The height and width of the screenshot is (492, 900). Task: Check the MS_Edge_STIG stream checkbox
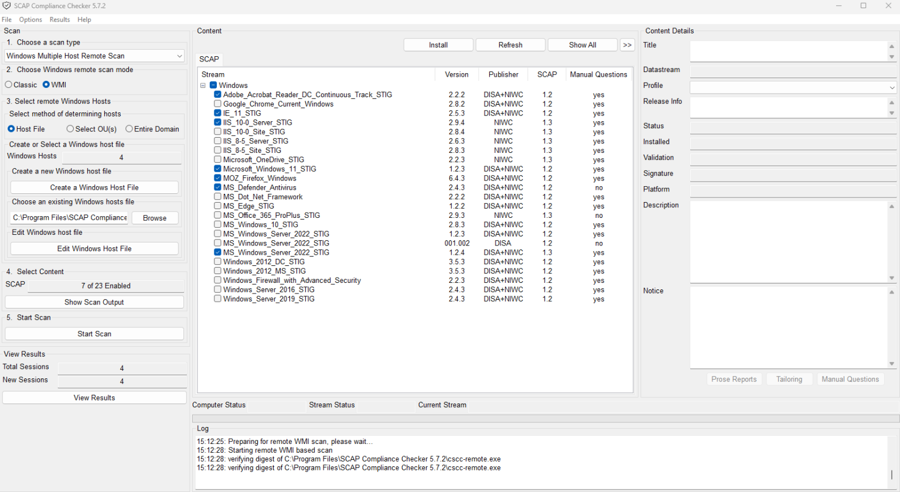coord(217,206)
